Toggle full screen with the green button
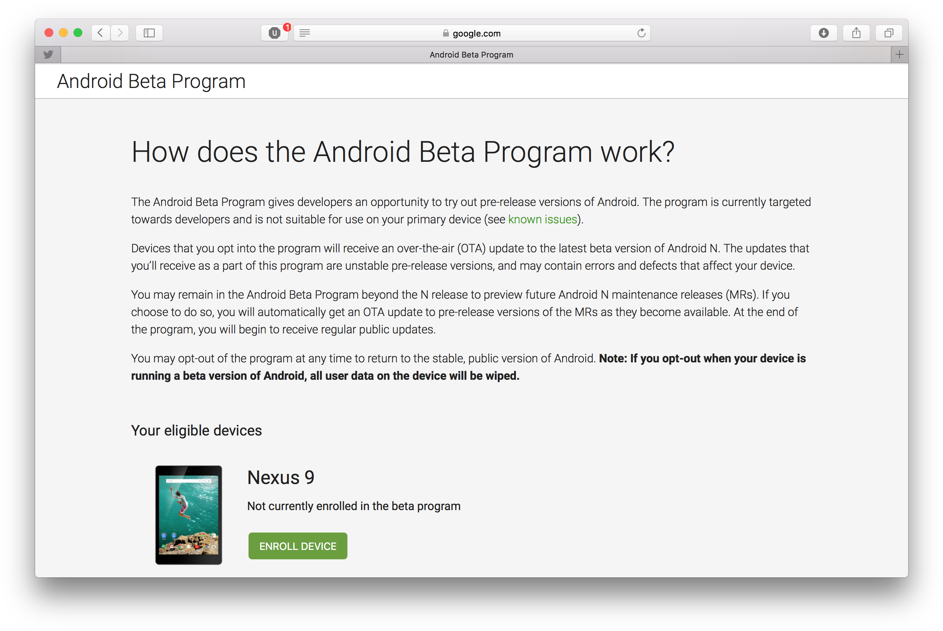 point(78,33)
